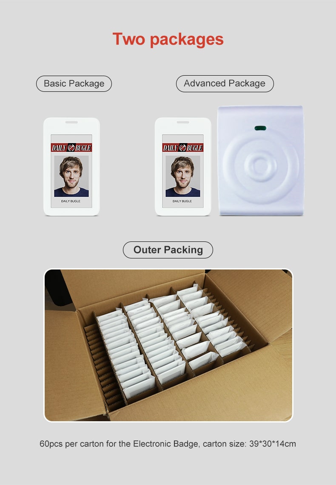This screenshot has height=485, width=336.
Task: Click DAILY BUGLE caption under right portrait
Action: pos(182,201)
